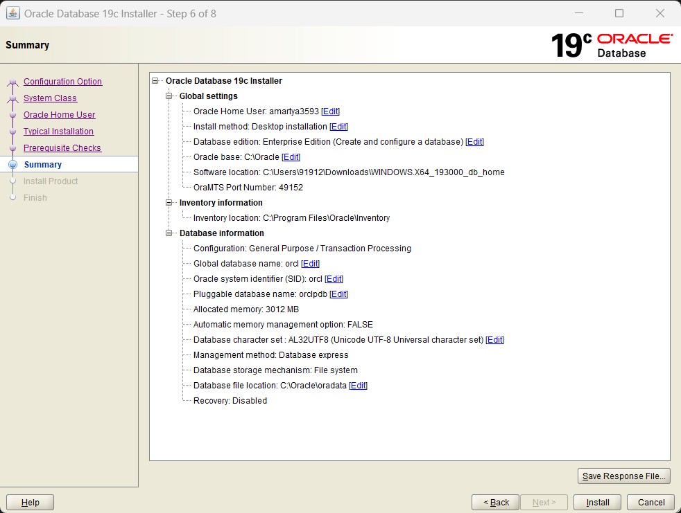This screenshot has height=513, width=681.
Task: Click Install to begin installation
Action: [x=597, y=502]
